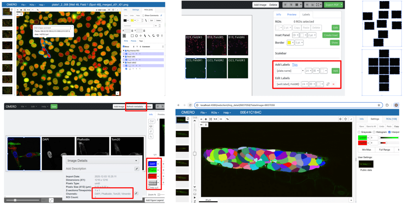403x205 pixels.
Task: Reload the localhost page in the browser
Action: pos(190,105)
